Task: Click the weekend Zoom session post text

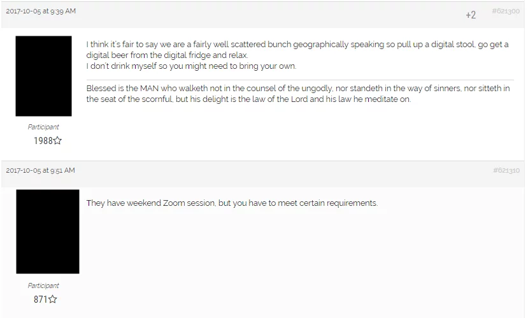Action: pyautogui.click(x=232, y=203)
